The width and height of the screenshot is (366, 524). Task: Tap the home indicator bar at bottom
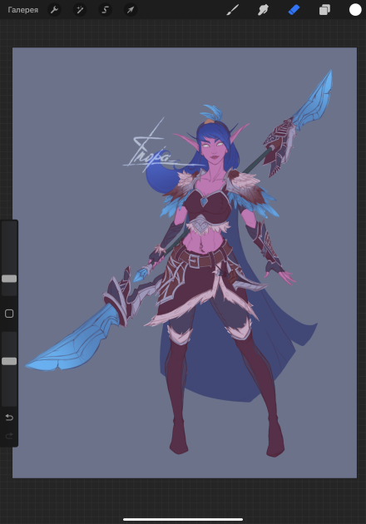(183, 519)
